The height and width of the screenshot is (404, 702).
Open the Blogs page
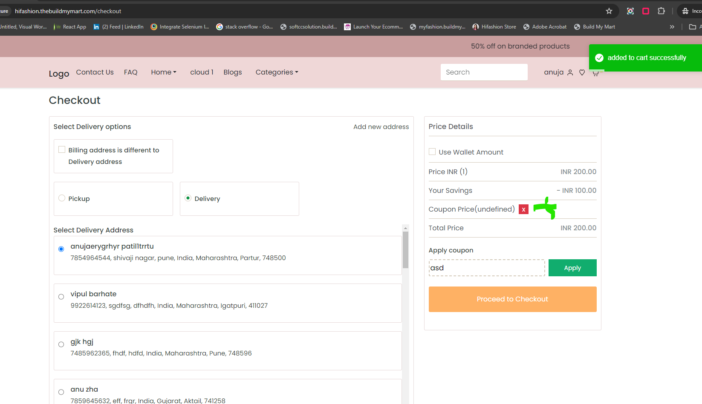[233, 72]
